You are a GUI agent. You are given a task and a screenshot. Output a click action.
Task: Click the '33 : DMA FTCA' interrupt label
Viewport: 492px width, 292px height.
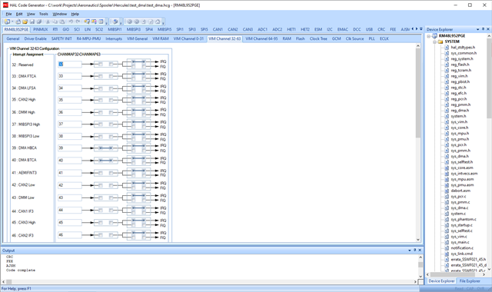24,76
